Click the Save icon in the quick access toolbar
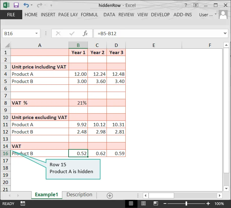The width and height of the screenshot is (231, 208). coord(16,5)
